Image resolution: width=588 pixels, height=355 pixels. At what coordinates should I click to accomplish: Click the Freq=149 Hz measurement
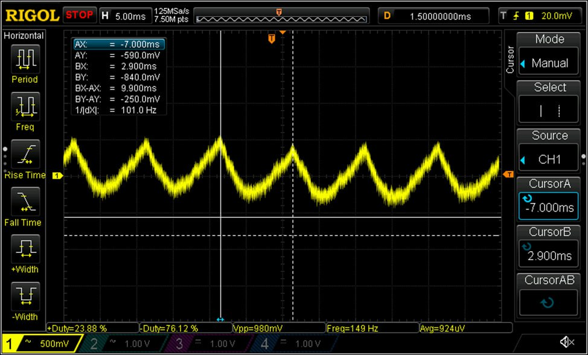(x=372, y=328)
